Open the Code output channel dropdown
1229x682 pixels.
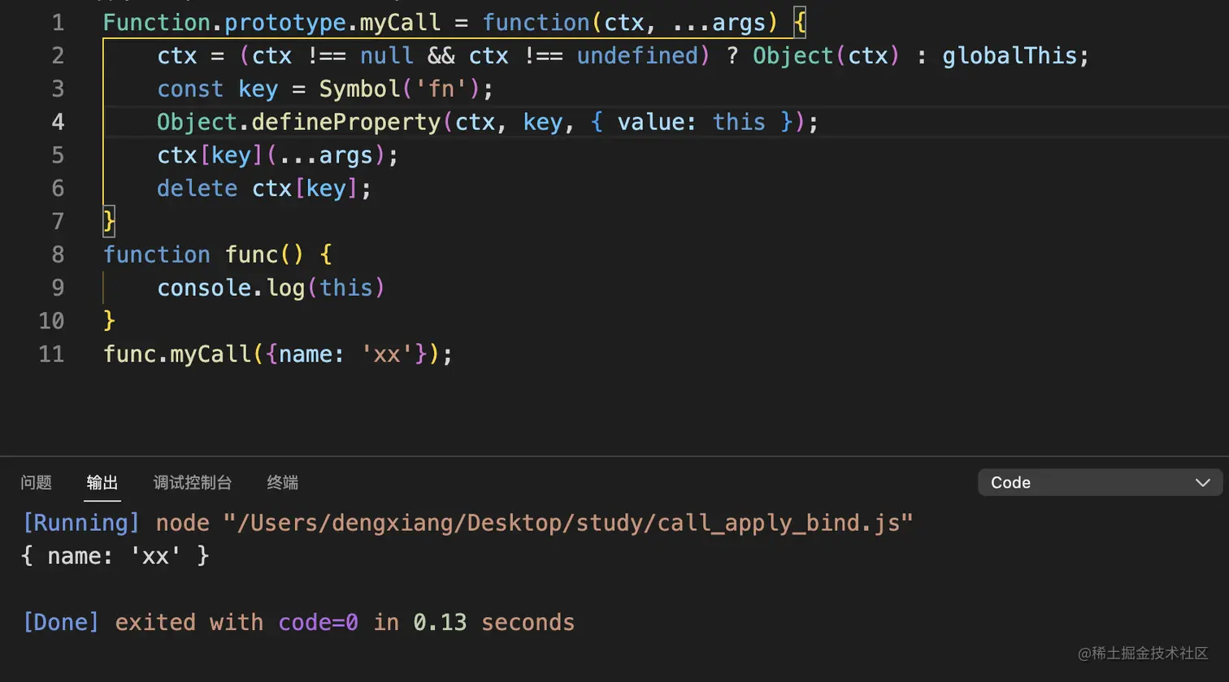tap(1100, 482)
